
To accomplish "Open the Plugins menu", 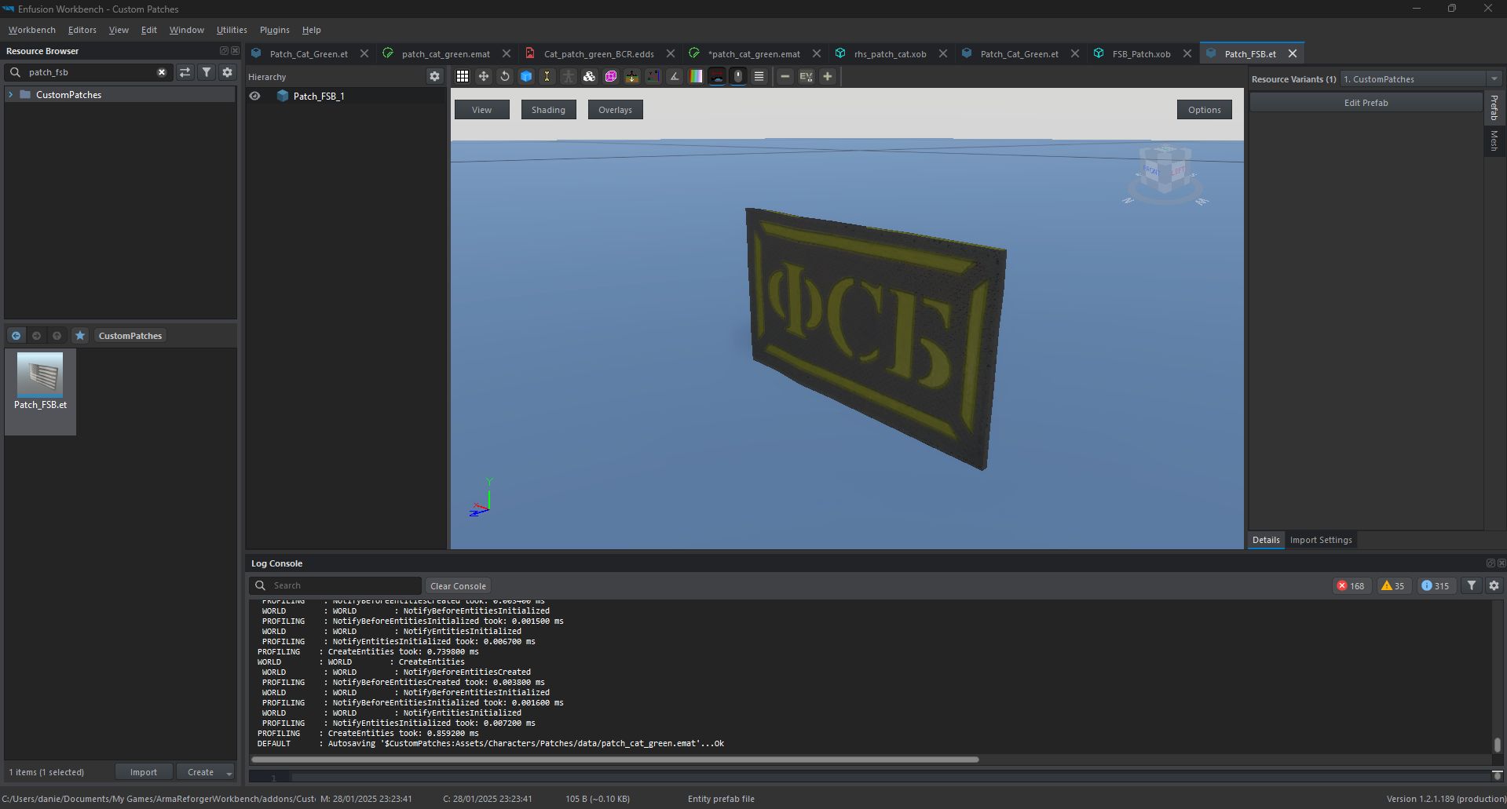I will (273, 30).
